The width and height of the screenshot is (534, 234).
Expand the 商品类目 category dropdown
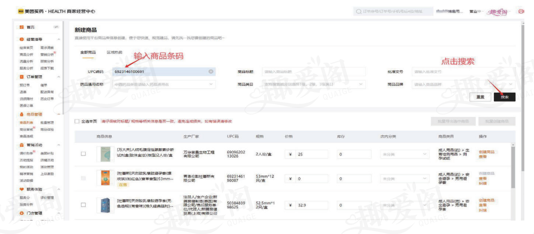pyautogui.click(x=361, y=84)
